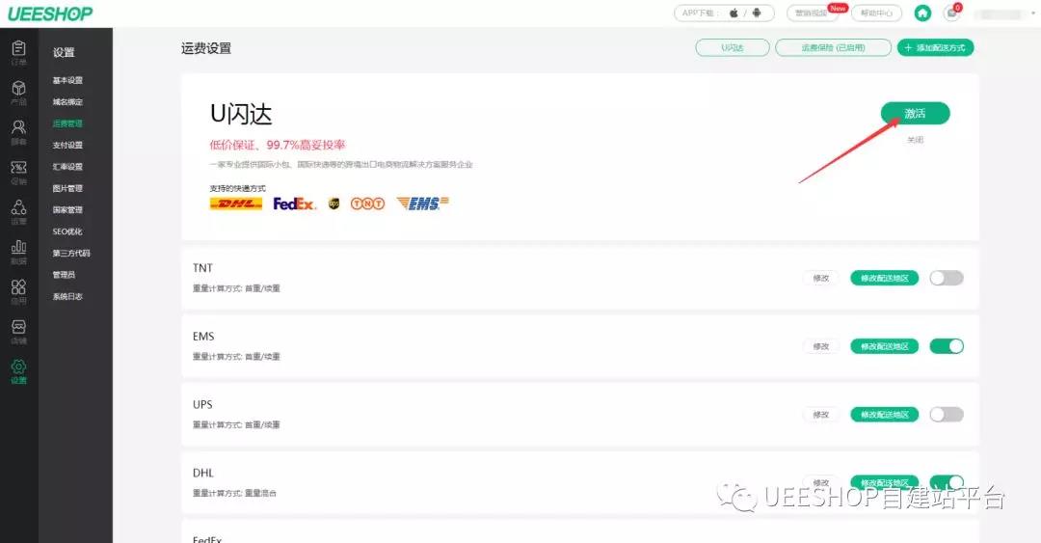The width and height of the screenshot is (1041, 543).
Task: Select the highlighted 运费管理 menu item
Action: (x=67, y=123)
